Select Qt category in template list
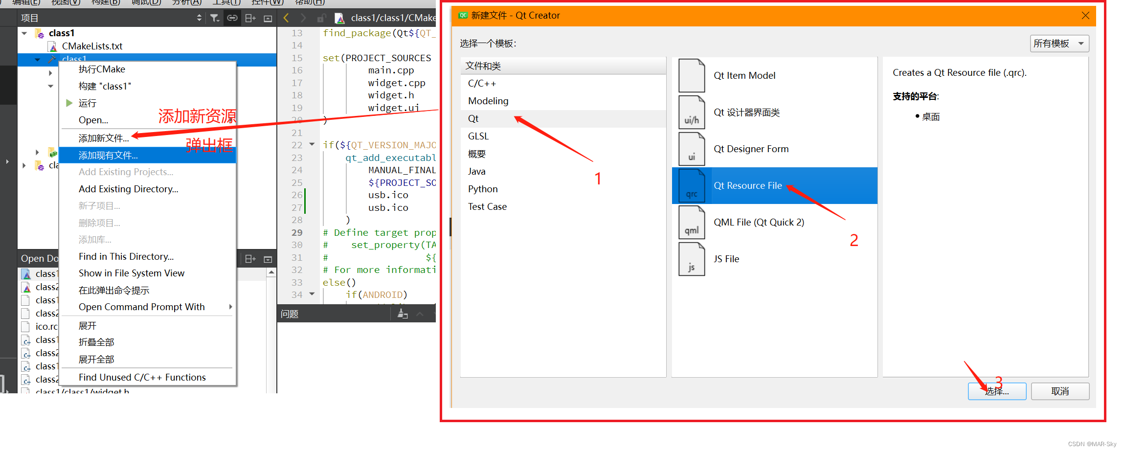1124x452 pixels. point(563,118)
